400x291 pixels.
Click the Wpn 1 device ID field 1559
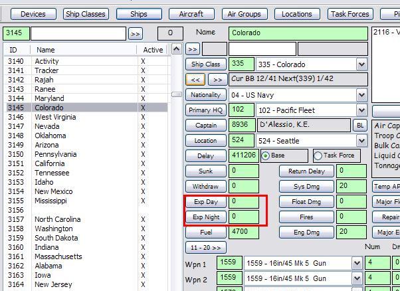(x=229, y=262)
